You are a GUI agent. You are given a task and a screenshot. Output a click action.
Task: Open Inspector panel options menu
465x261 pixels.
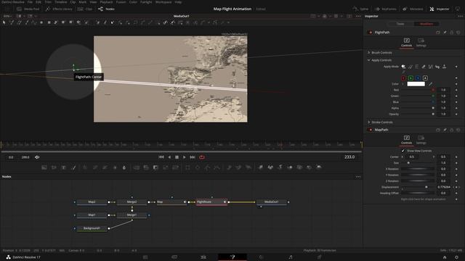pyautogui.click(x=460, y=16)
